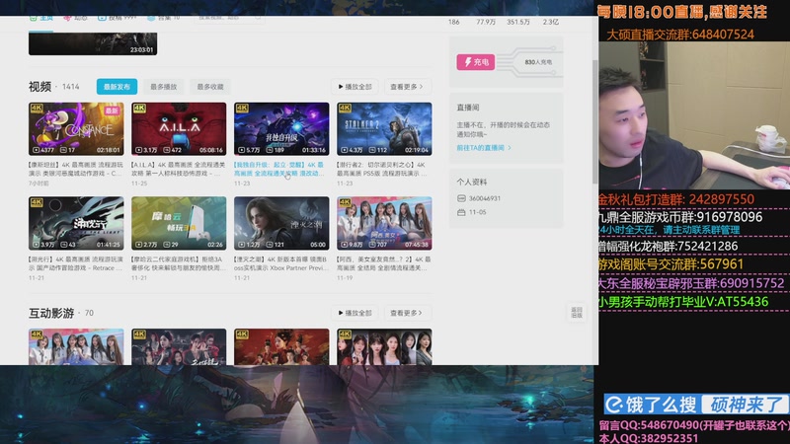
Task: Click the 【阿西,美女室友竟然..?2】 title
Action: [384, 263]
